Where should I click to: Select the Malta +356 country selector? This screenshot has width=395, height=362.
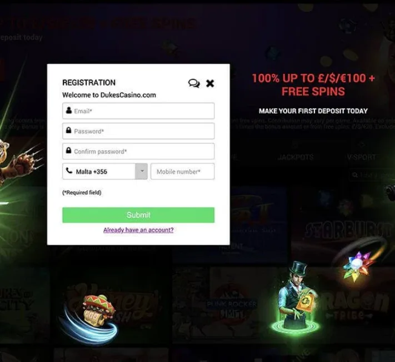105,171
